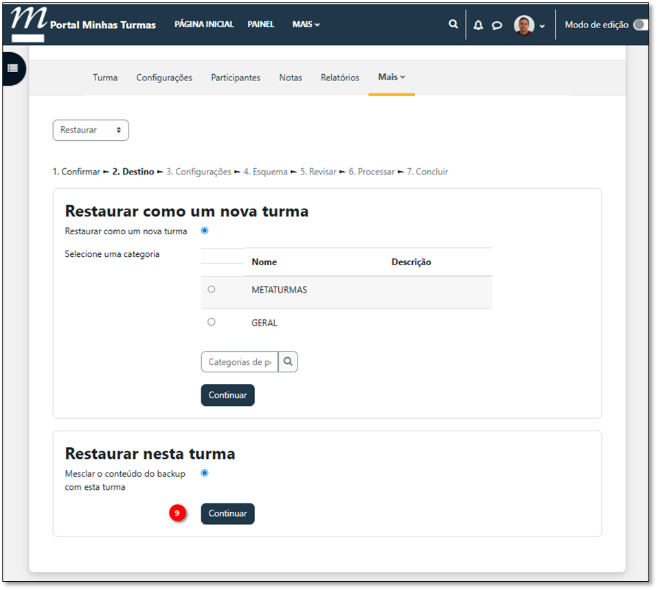Select the GERAL category radio button
The width and height of the screenshot is (658, 590).
(x=212, y=321)
